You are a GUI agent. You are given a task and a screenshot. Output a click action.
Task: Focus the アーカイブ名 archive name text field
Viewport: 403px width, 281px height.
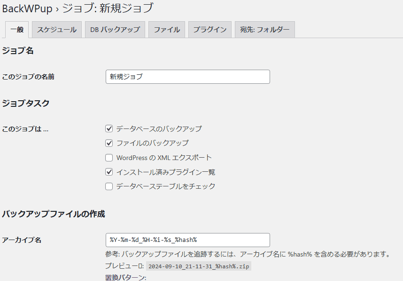pos(188,240)
